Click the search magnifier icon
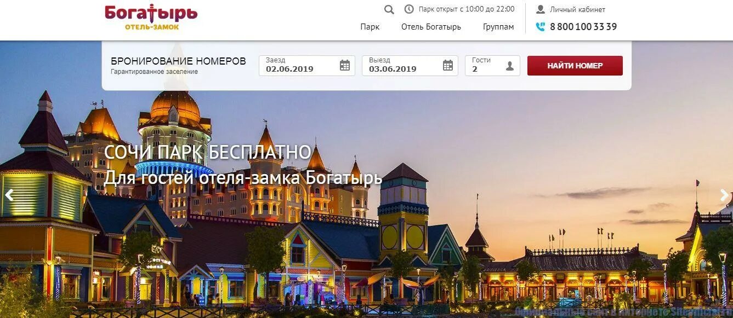 [389, 9]
